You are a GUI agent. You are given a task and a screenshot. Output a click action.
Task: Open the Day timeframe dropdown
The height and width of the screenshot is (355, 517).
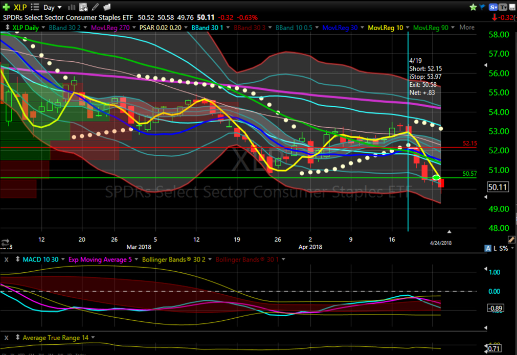coord(53,7)
